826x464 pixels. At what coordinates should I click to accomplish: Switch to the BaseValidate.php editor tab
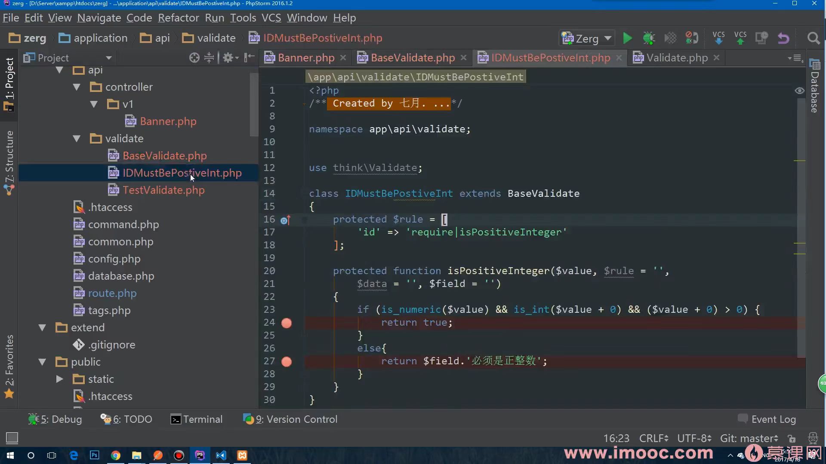coord(412,58)
